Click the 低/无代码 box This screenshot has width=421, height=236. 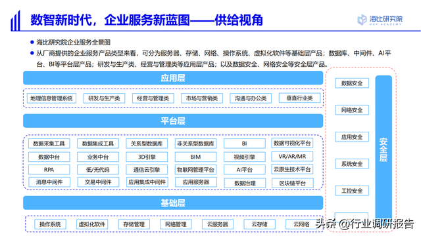(x=98, y=170)
